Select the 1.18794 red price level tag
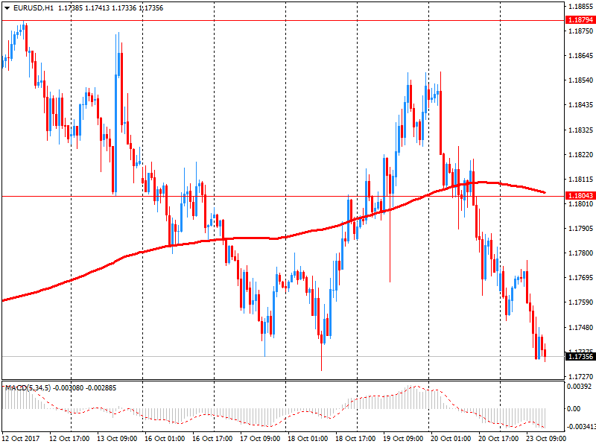The width and height of the screenshot is (596, 447). tap(580, 20)
